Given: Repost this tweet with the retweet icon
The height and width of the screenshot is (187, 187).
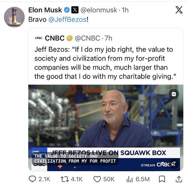Looking at the screenshot, I should click(65, 179).
